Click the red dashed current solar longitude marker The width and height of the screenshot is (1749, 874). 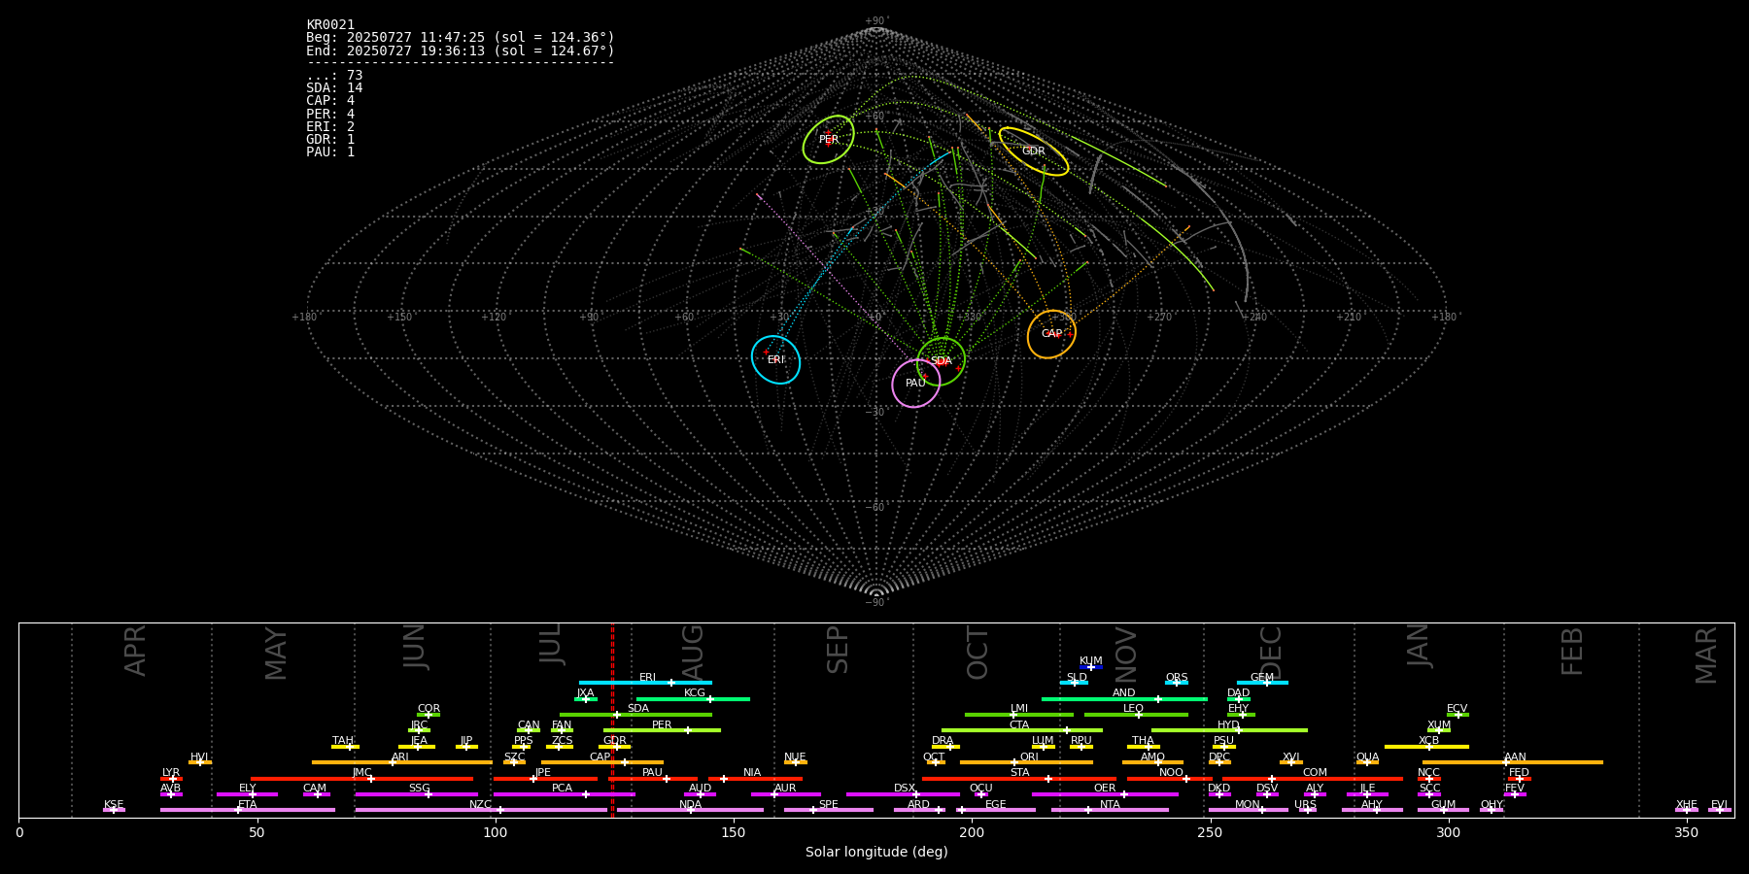click(x=612, y=720)
